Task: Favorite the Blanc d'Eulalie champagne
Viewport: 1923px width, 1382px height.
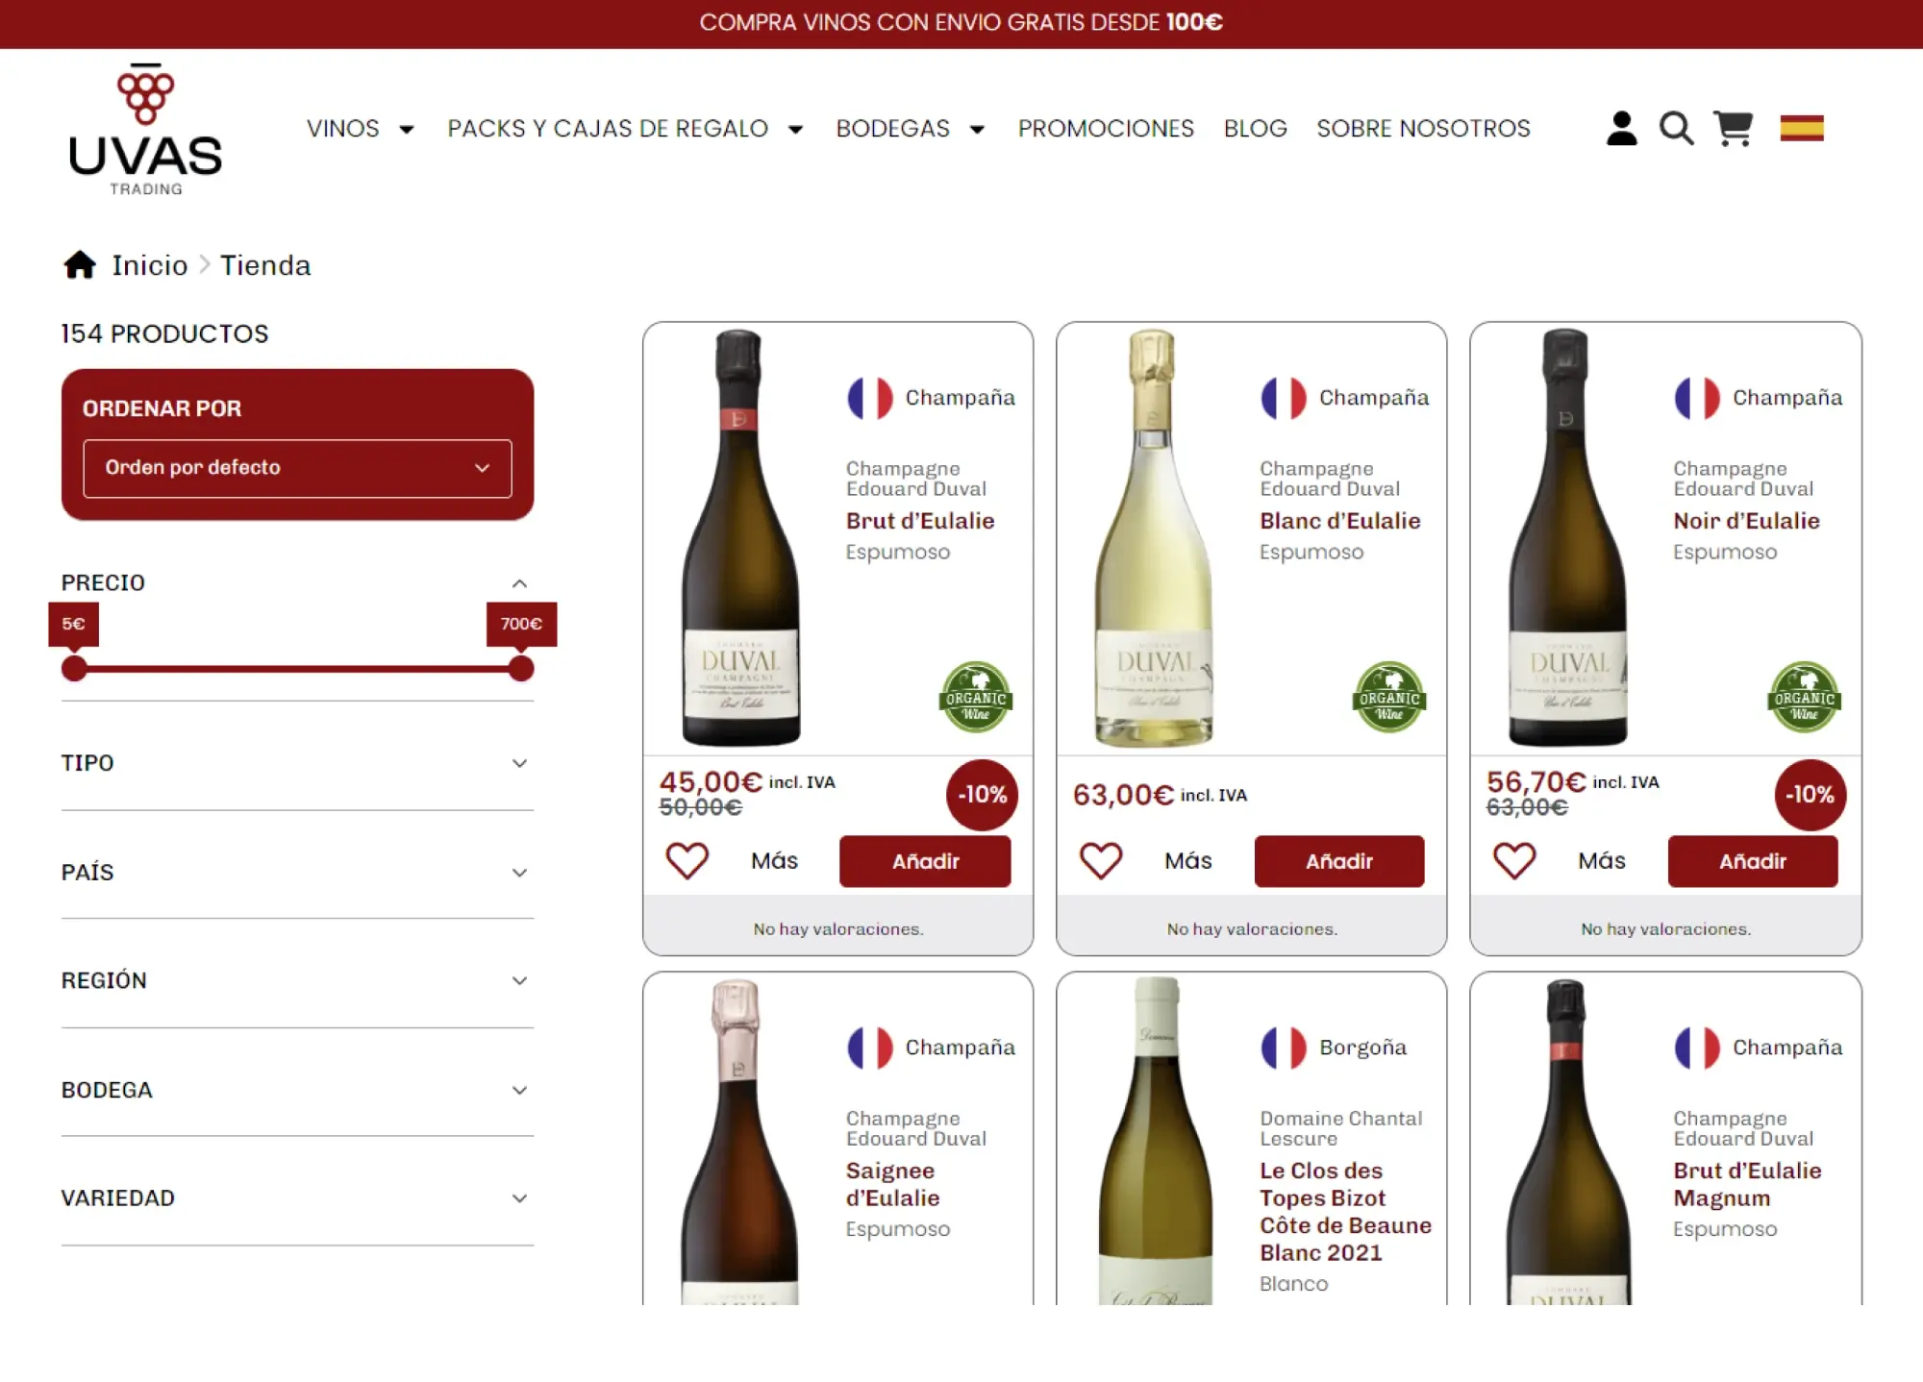Action: point(1100,861)
